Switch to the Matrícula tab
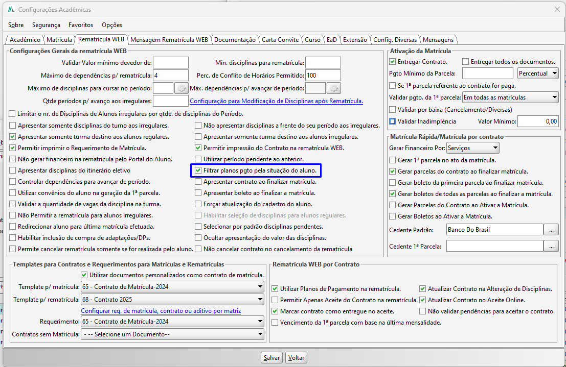Viewport: 566px width, 367px height. [x=59, y=40]
